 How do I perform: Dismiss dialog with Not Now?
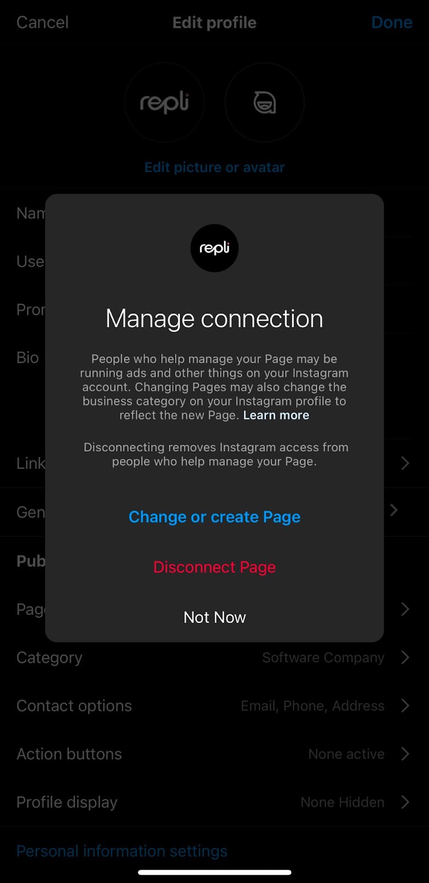214,617
